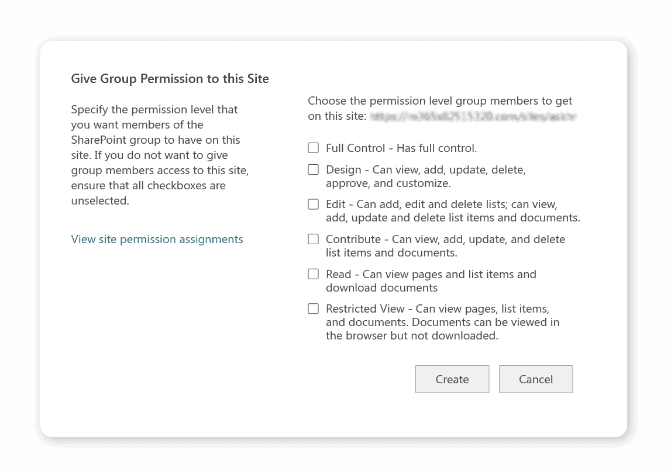The image size is (671, 475).
Task: Click the Create button
Action: (452, 379)
